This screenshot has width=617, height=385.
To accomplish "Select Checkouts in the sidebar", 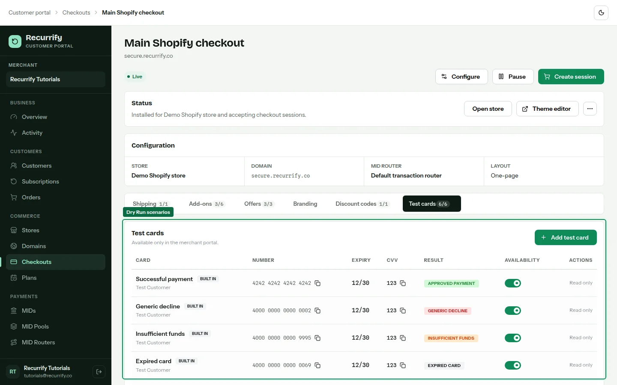I will pyautogui.click(x=56, y=262).
